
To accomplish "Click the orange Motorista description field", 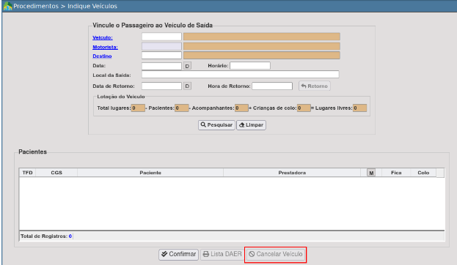I will point(261,46).
